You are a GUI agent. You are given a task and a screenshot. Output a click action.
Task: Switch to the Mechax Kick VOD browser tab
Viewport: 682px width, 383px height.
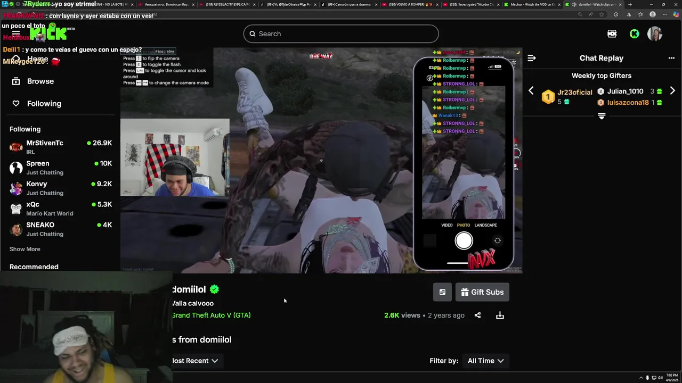click(x=533, y=4)
